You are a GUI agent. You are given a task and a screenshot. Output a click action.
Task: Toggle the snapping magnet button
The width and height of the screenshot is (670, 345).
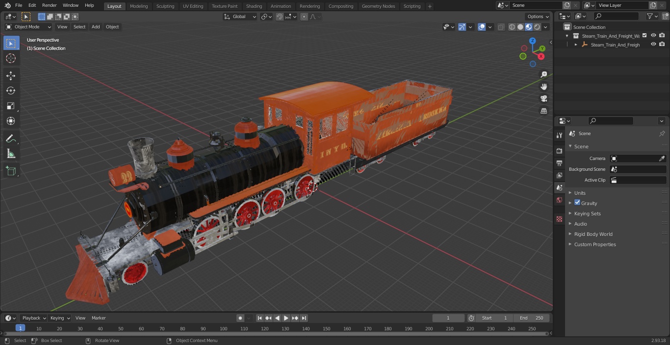point(280,17)
